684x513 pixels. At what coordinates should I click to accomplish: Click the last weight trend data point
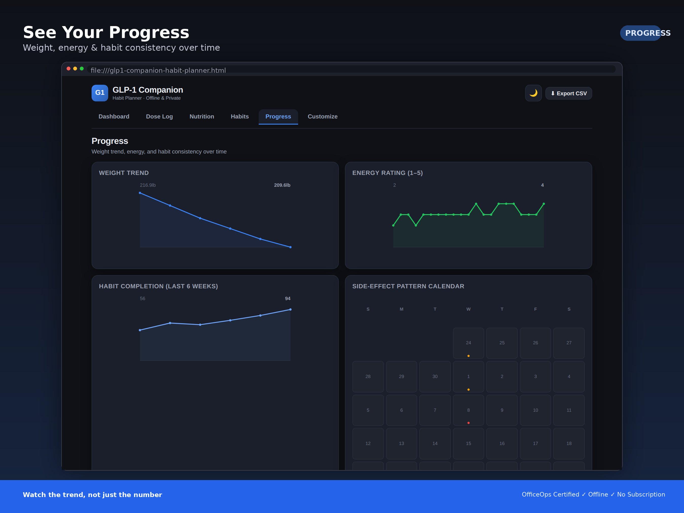click(x=290, y=247)
